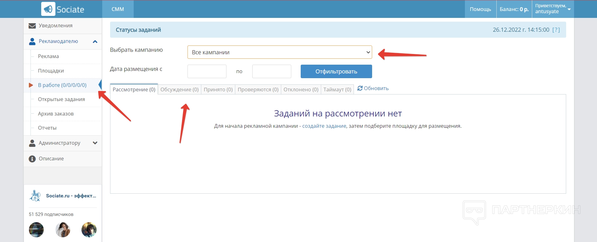Switch to the Обсуждение (0) tab
The width and height of the screenshot is (597, 242).
click(180, 89)
